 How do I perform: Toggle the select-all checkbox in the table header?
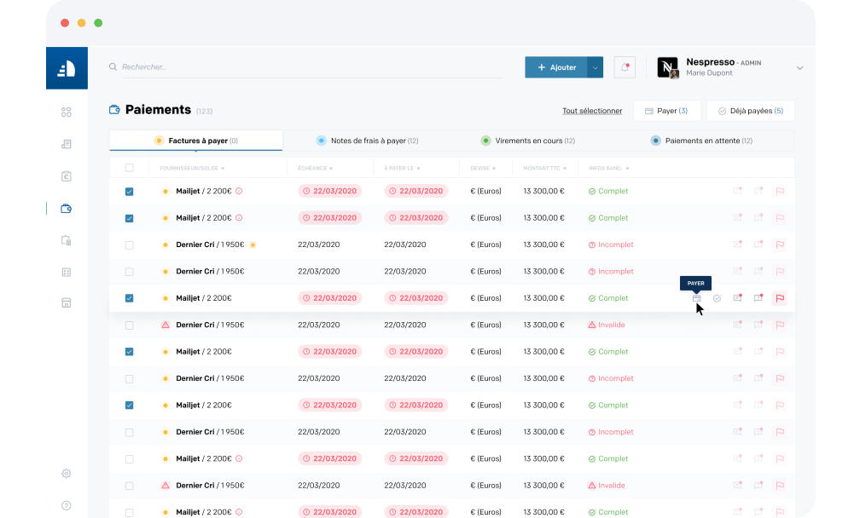point(130,168)
